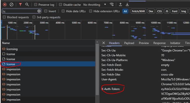Click the Sec-Fetch-Dest value empty
This screenshot has height=103, width=190.
[165, 65]
